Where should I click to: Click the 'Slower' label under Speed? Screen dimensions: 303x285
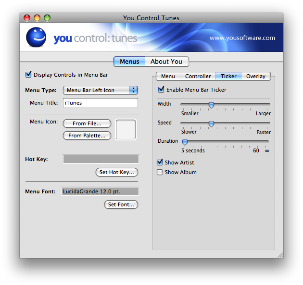point(189,132)
